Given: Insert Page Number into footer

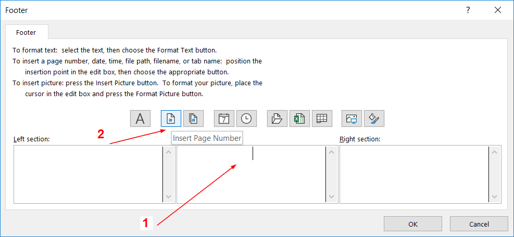Looking at the screenshot, I should point(171,118).
